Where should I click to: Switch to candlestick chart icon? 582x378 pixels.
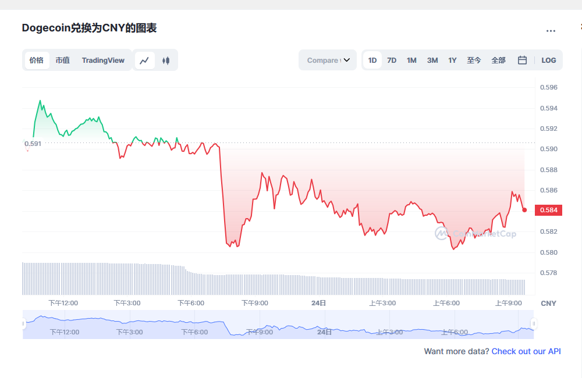coord(166,60)
